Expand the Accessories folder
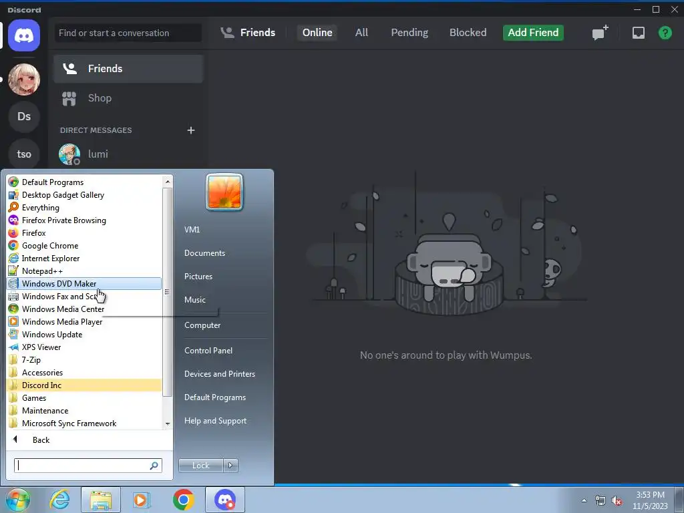 [84, 373]
